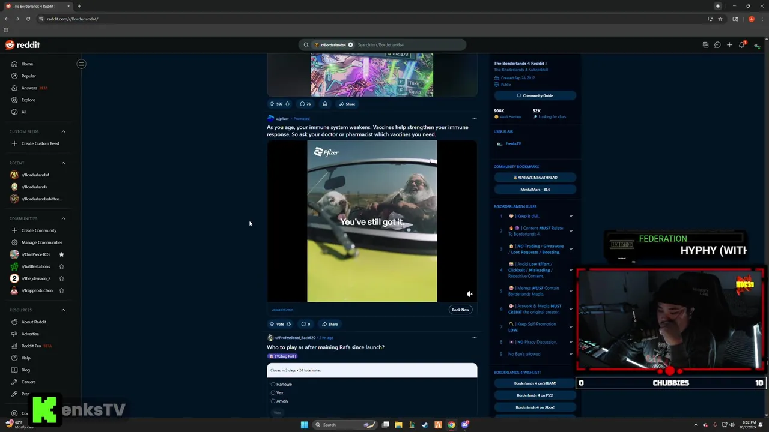This screenshot has height=432, width=769.
Task: Favorite r/the_division_2 with the star
Action: tap(61, 278)
